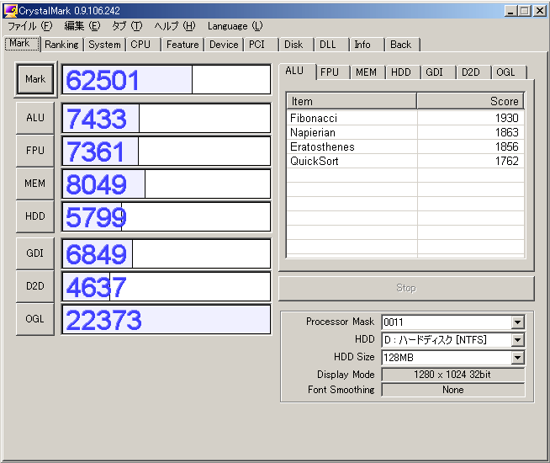Open the ファイル (F) menu
550x463 pixels.
tap(30, 26)
